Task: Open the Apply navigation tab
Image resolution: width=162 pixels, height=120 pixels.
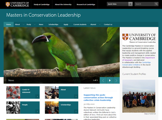Action: (x=66, y=24)
